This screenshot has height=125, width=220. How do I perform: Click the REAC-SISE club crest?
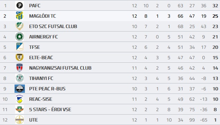[x=19, y=99]
